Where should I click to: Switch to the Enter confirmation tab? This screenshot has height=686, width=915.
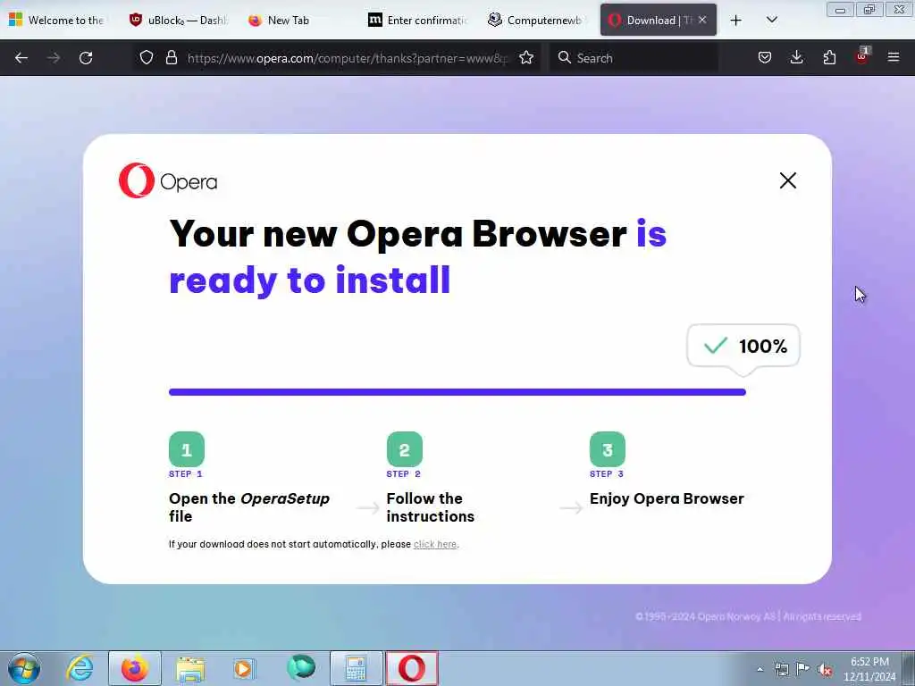pyautogui.click(x=418, y=20)
